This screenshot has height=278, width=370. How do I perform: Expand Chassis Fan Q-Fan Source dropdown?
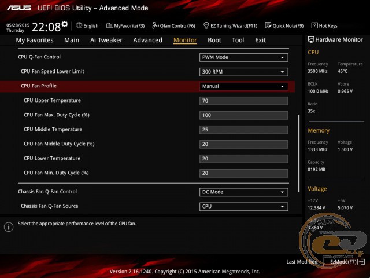(244, 206)
